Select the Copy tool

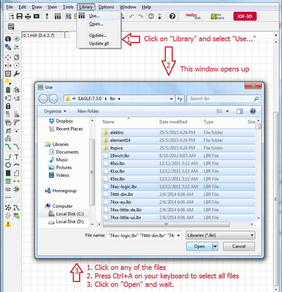pyautogui.click(x=17, y=57)
